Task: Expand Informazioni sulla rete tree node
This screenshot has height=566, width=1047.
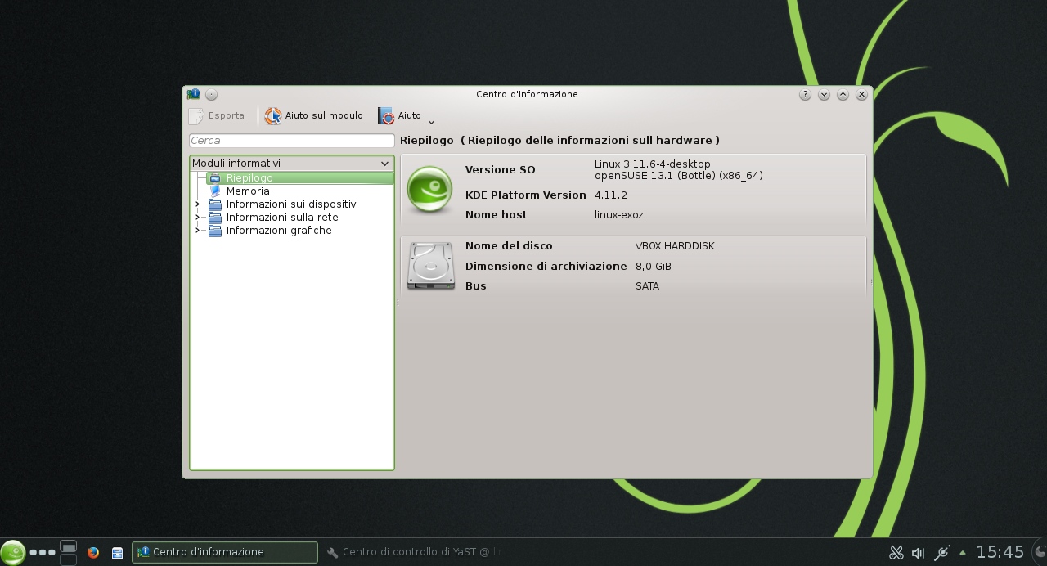Action: (197, 218)
